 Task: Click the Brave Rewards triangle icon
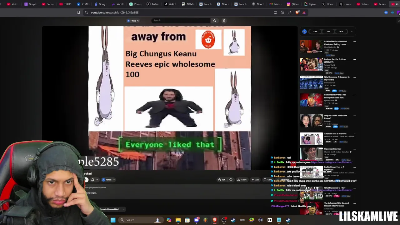(304, 12)
